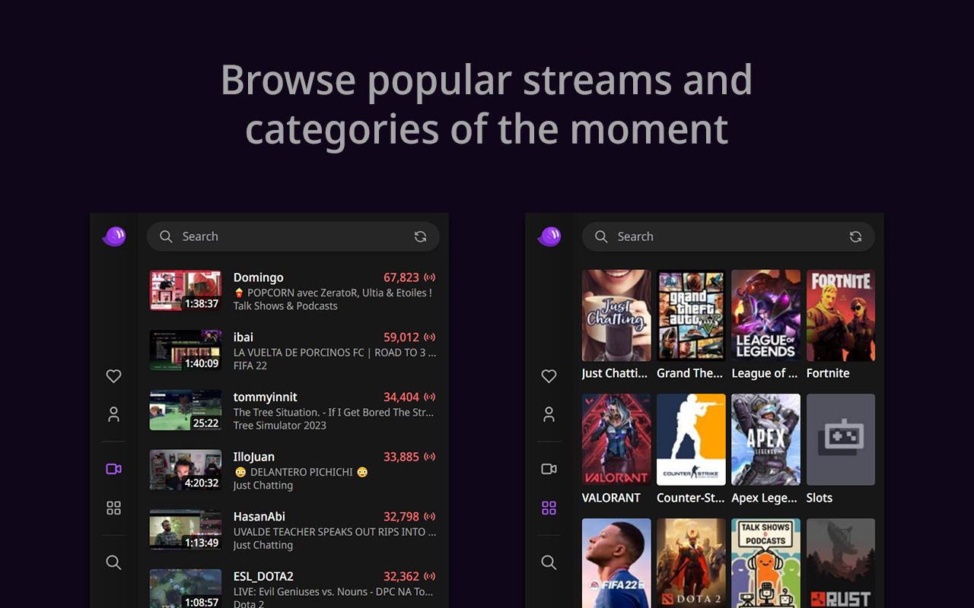Click the live indicator next to IlloJuan's 33,885
The width and height of the screenshot is (974, 608).
430,457
